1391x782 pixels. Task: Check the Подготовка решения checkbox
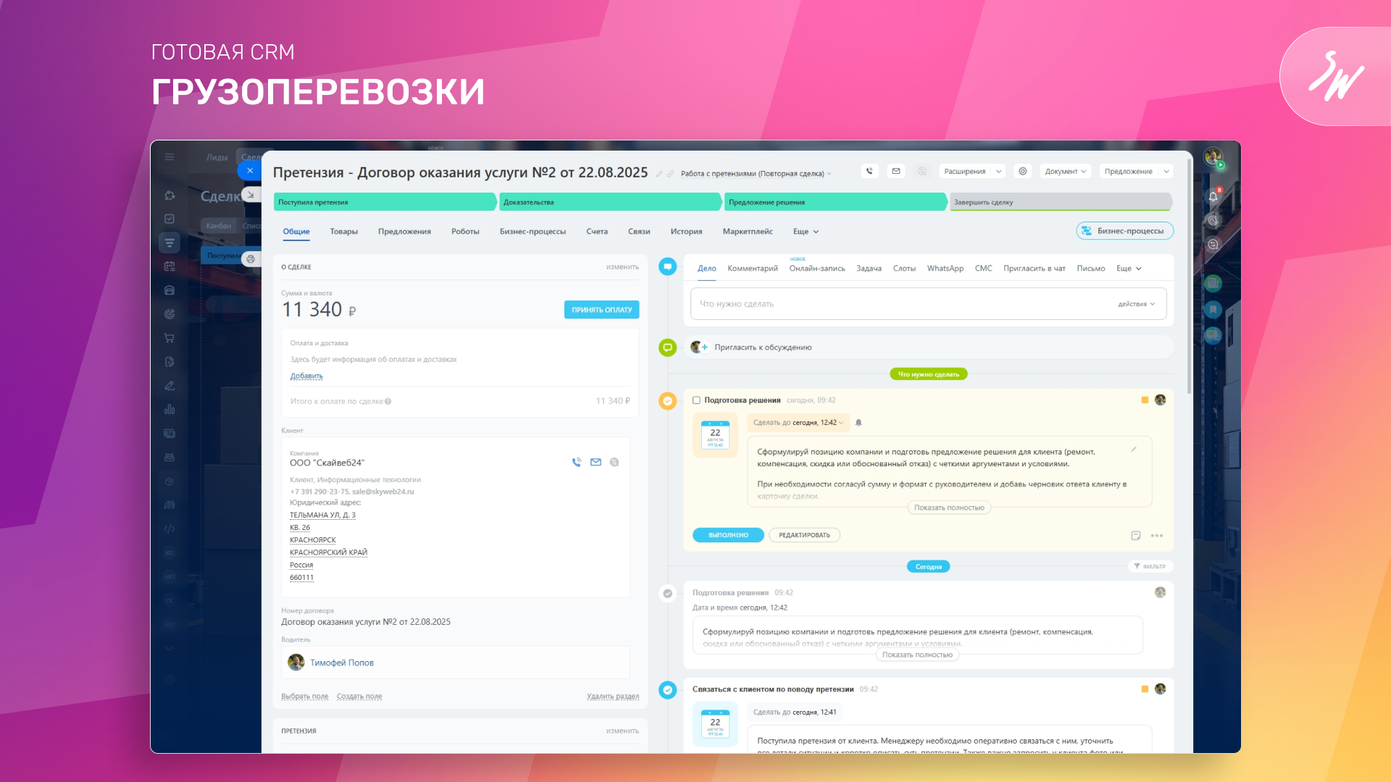pos(696,400)
